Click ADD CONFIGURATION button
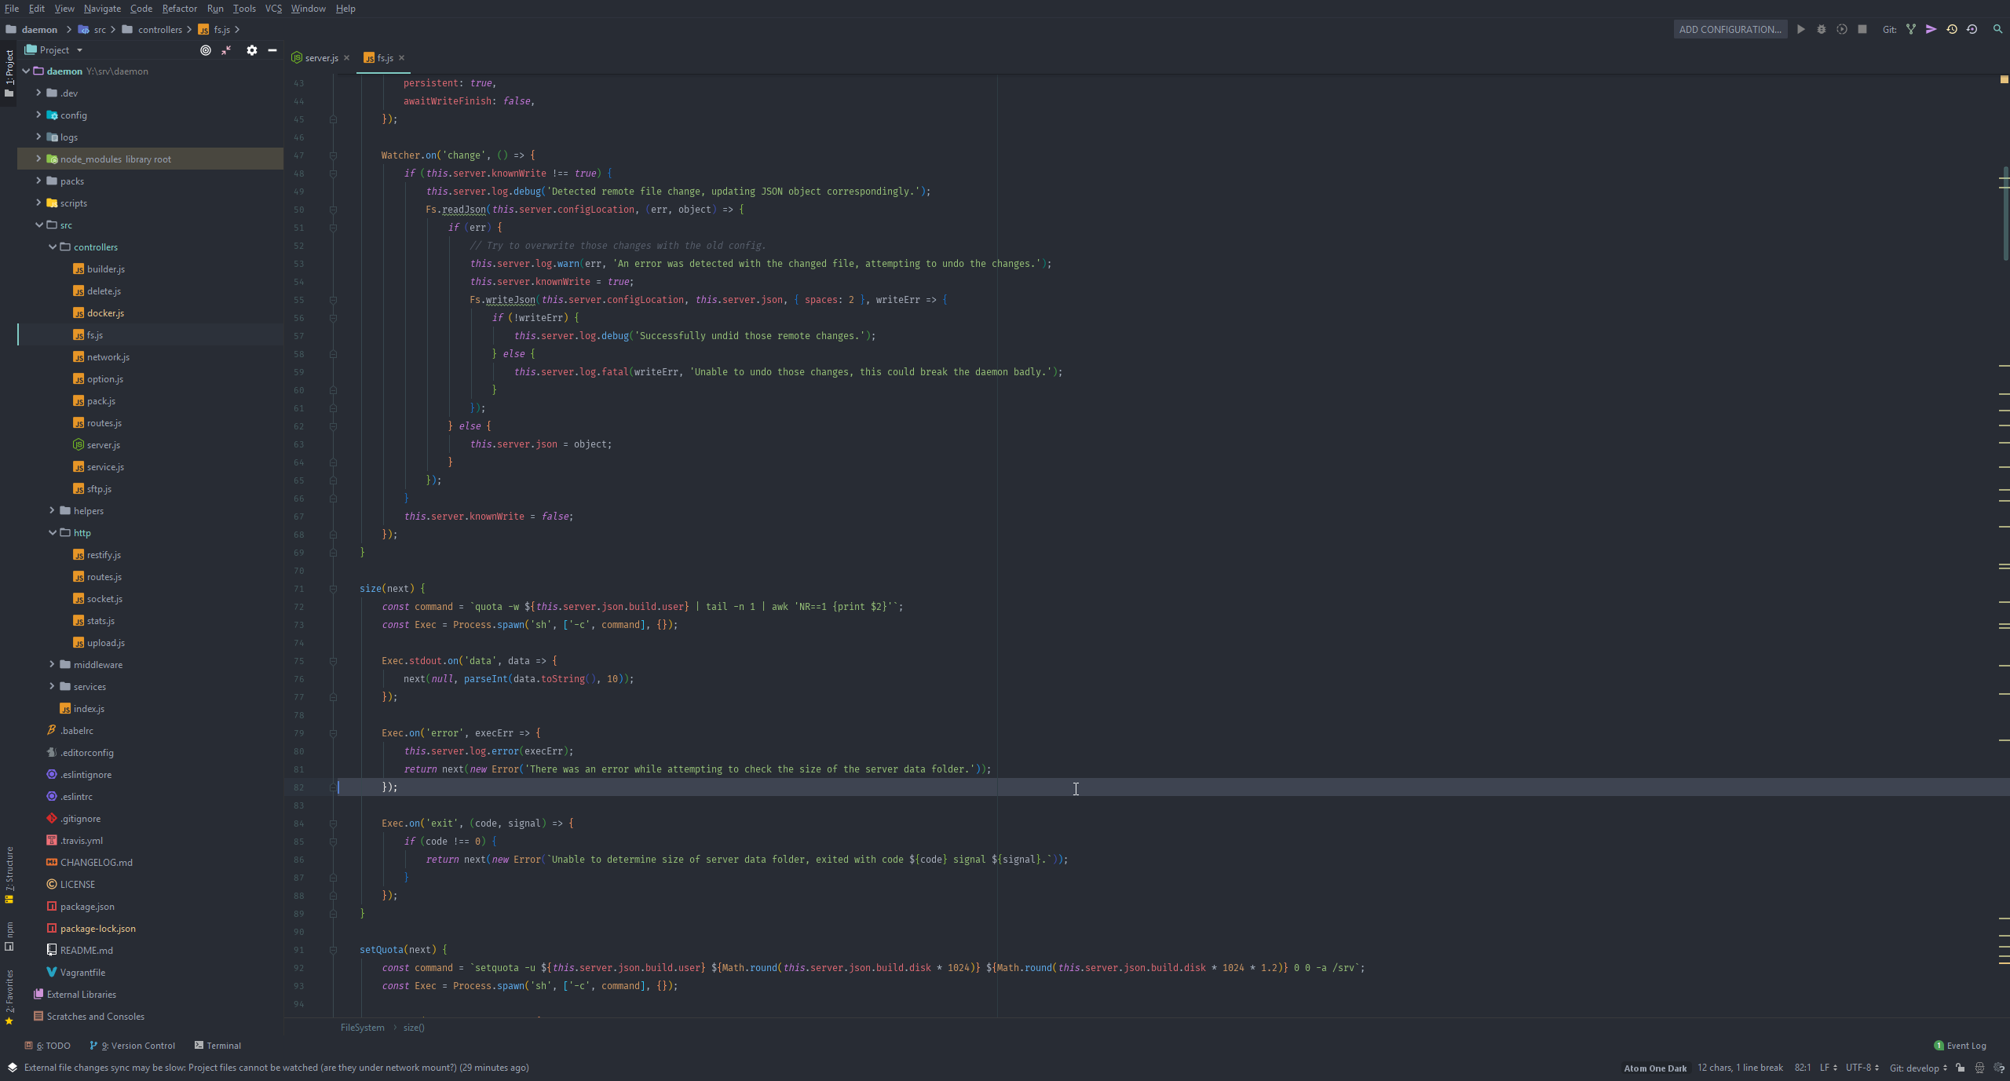 [x=1730, y=29]
